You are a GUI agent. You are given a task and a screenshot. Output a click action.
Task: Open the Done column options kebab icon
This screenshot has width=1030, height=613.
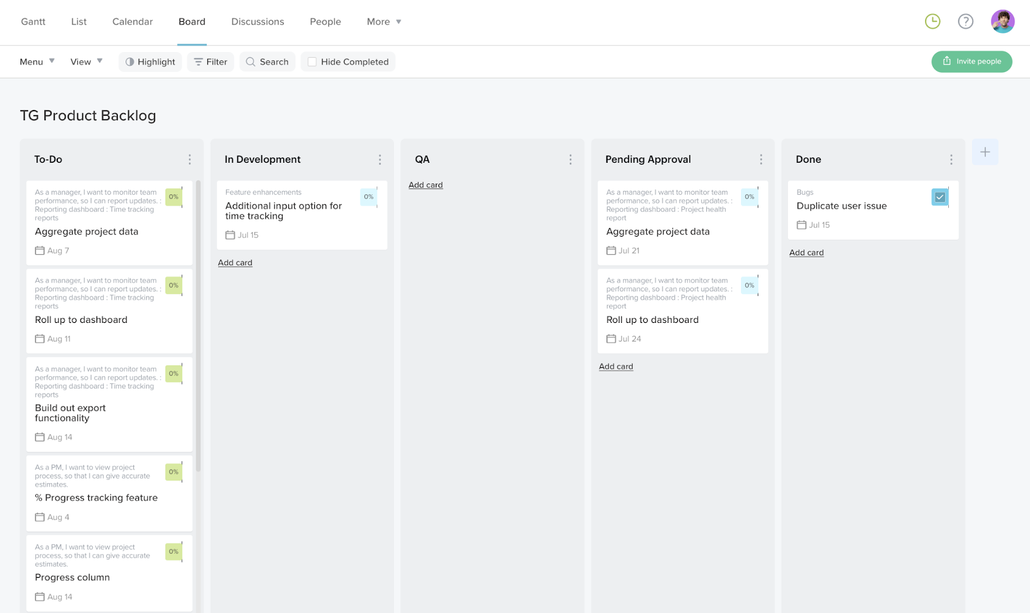point(951,159)
